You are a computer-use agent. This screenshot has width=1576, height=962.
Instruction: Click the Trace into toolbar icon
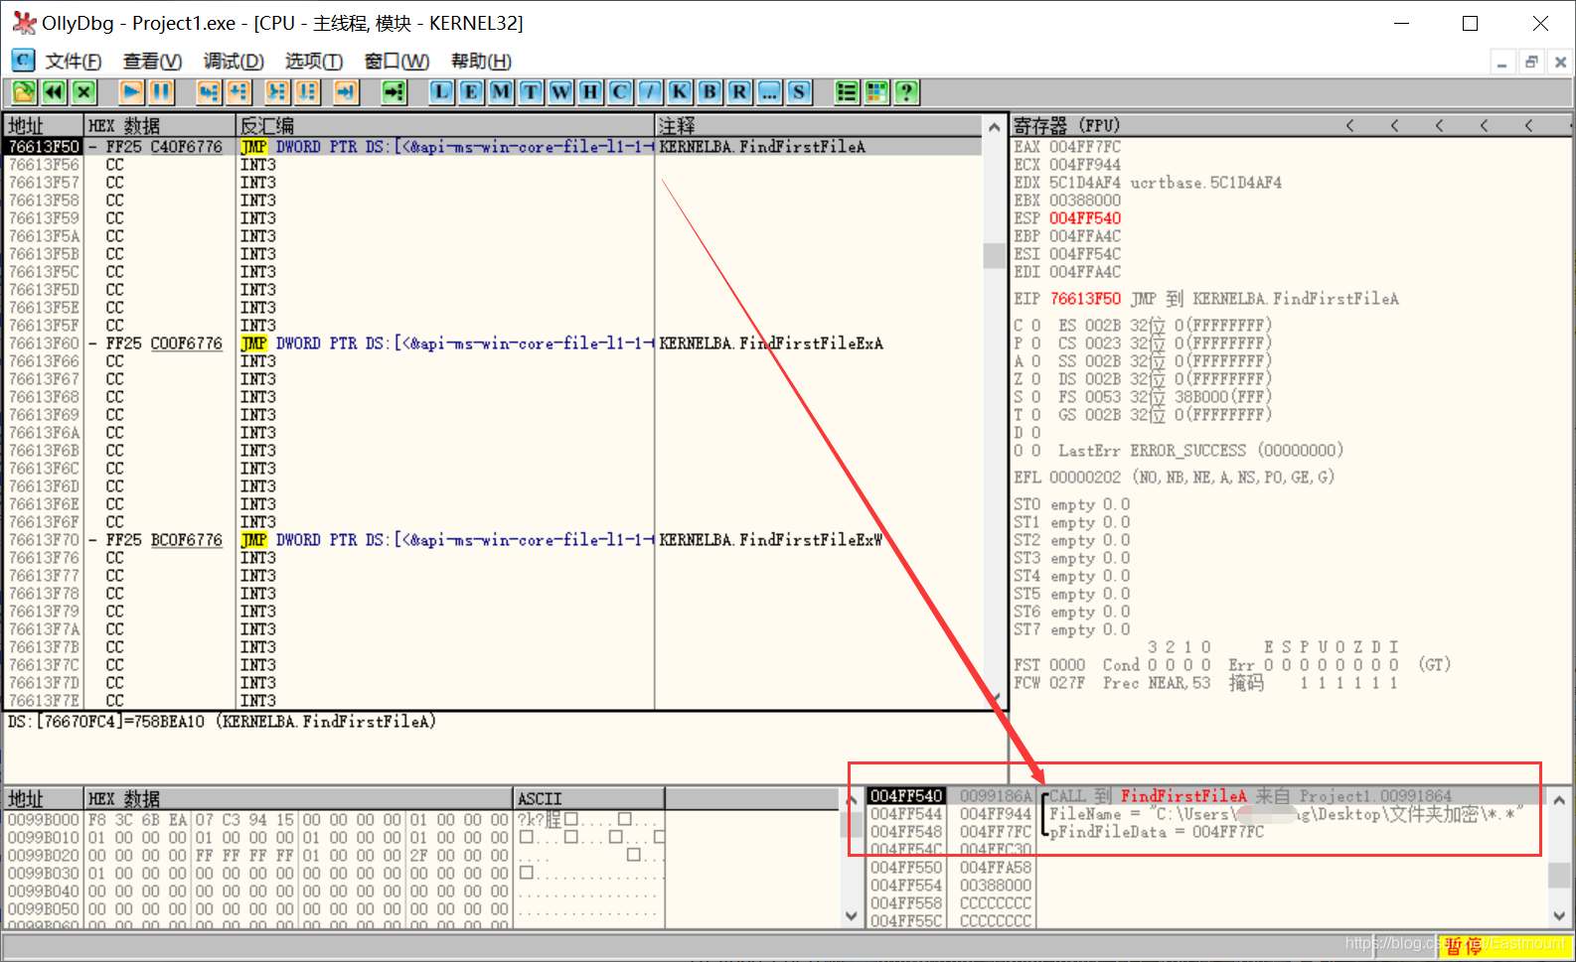point(277,92)
